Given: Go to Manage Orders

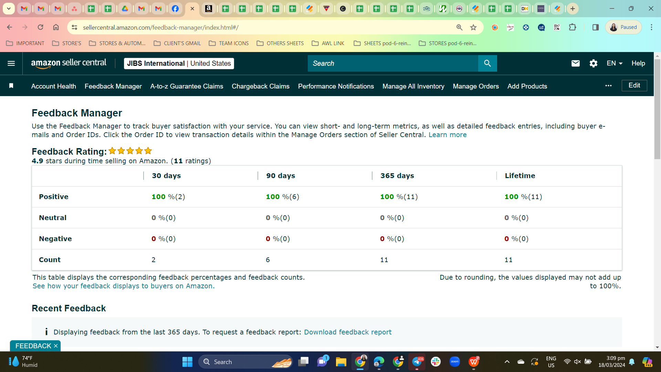Looking at the screenshot, I should pyautogui.click(x=476, y=86).
